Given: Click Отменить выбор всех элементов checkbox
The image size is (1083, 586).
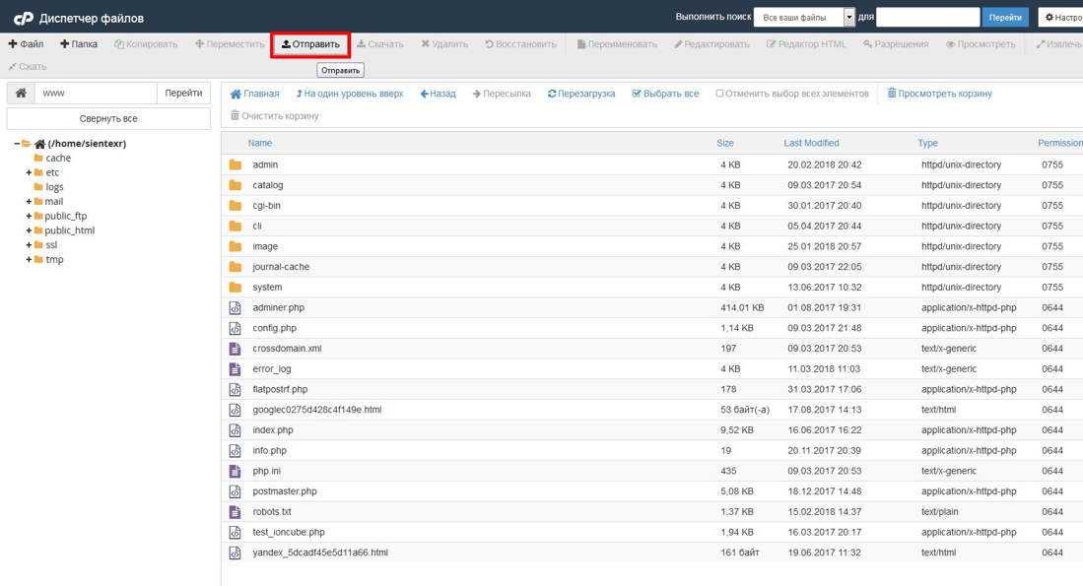Looking at the screenshot, I should coord(720,94).
